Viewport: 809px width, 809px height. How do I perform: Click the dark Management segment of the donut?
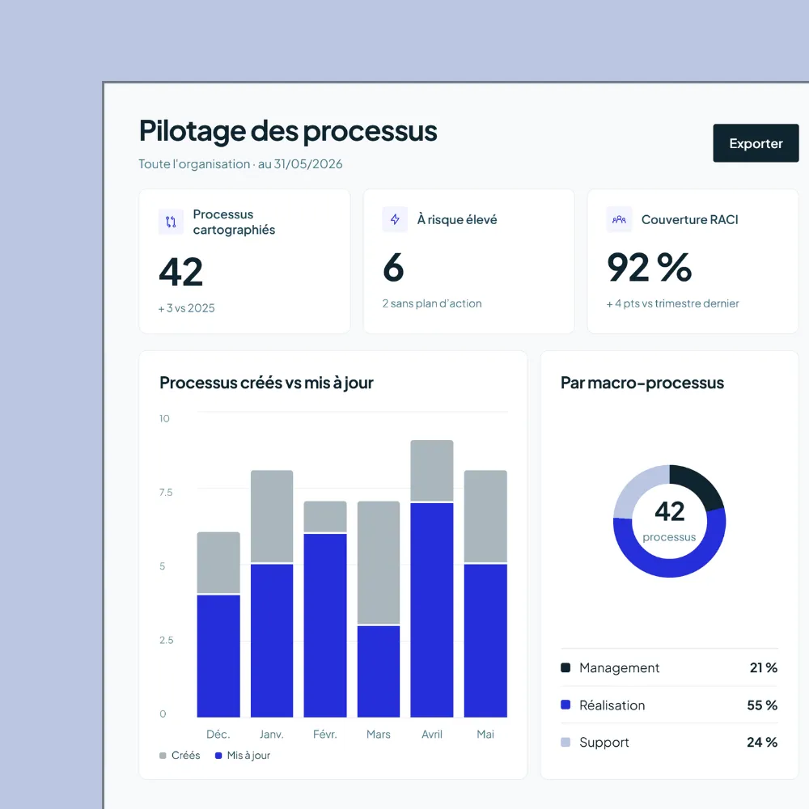coord(701,484)
